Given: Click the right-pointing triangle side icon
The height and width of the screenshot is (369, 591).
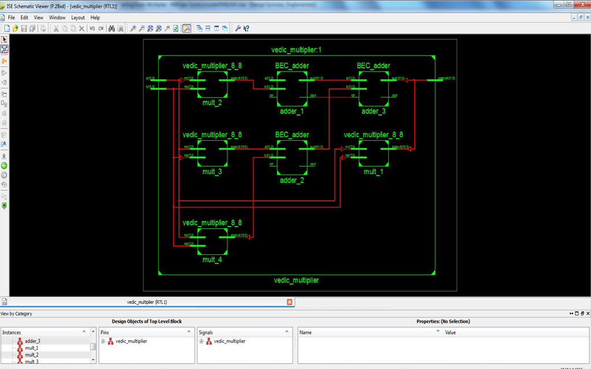Looking at the screenshot, I should tap(4, 73).
